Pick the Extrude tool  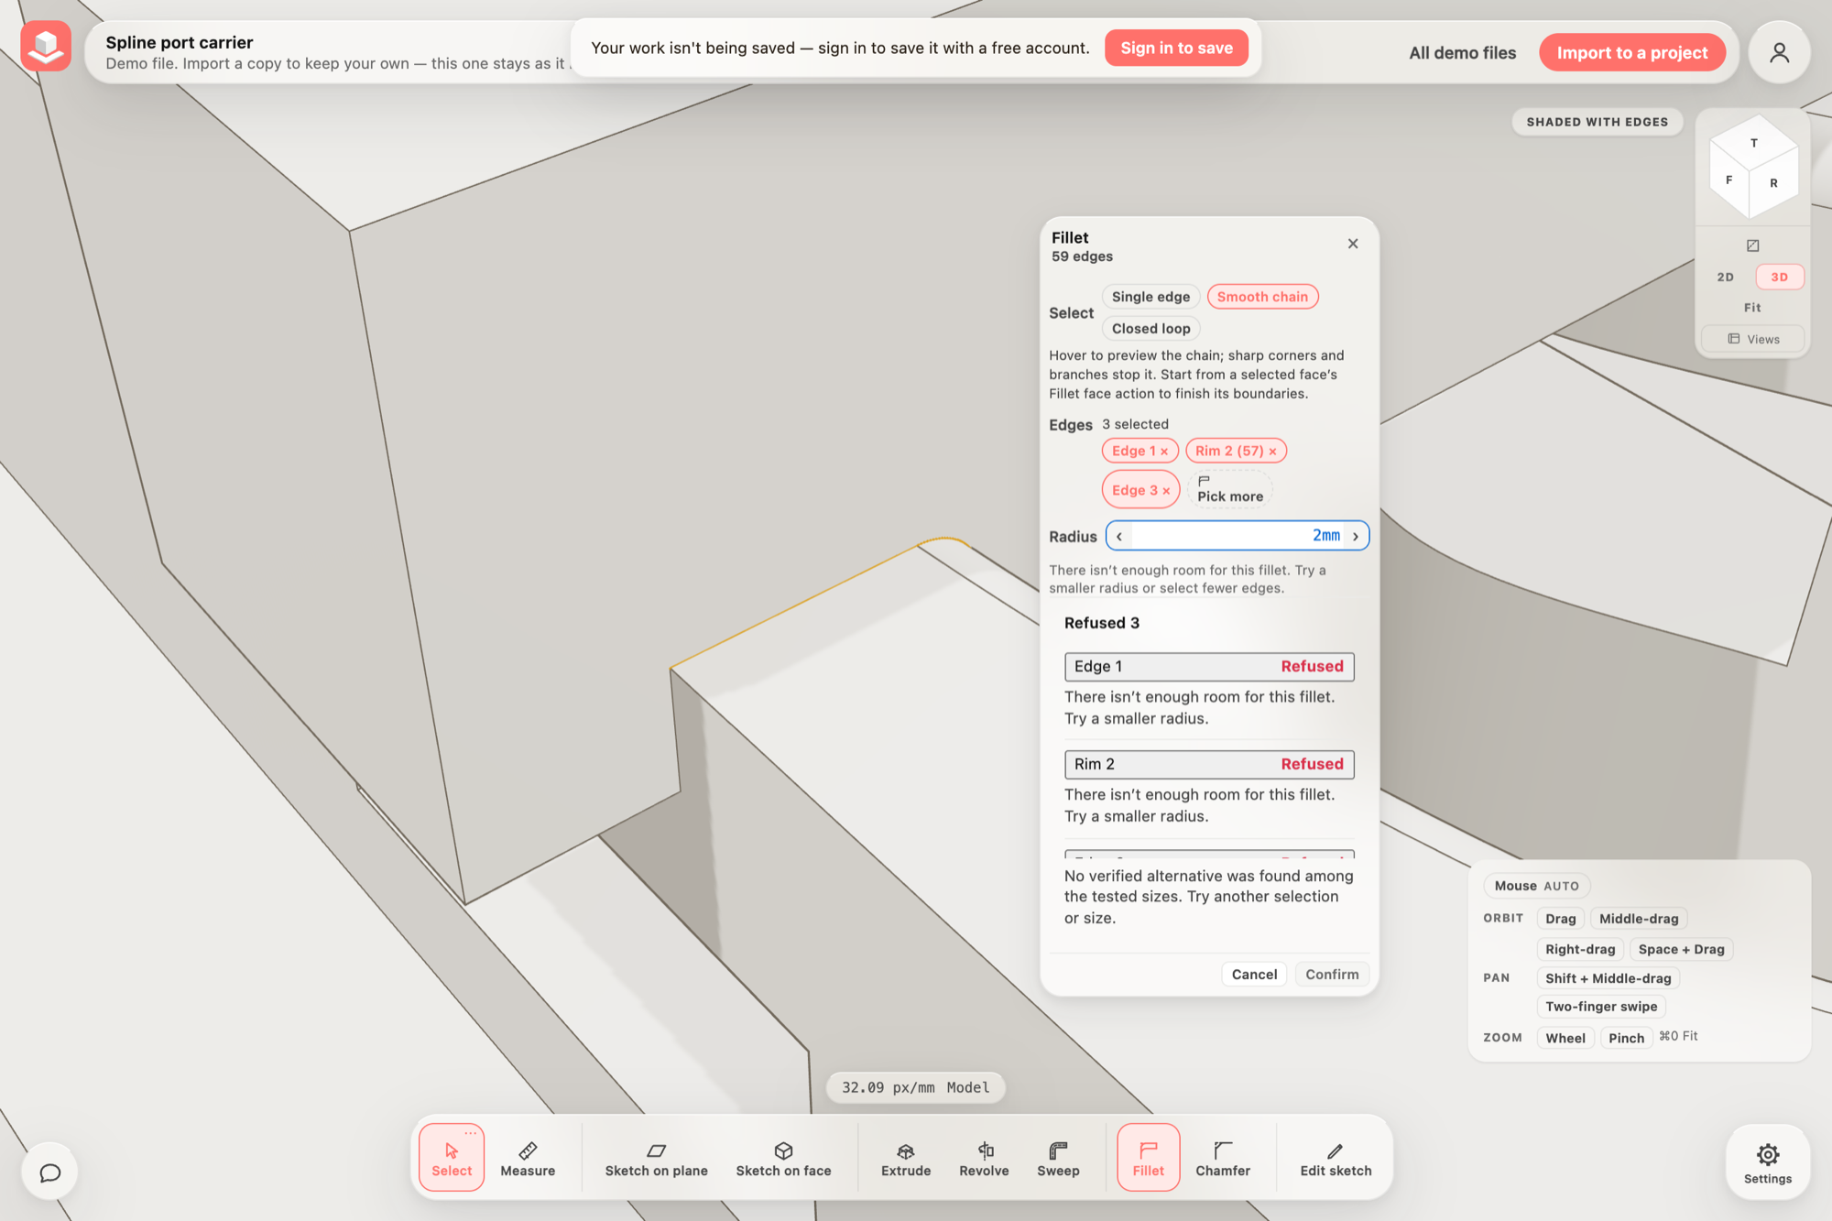tap(906, 1158)
